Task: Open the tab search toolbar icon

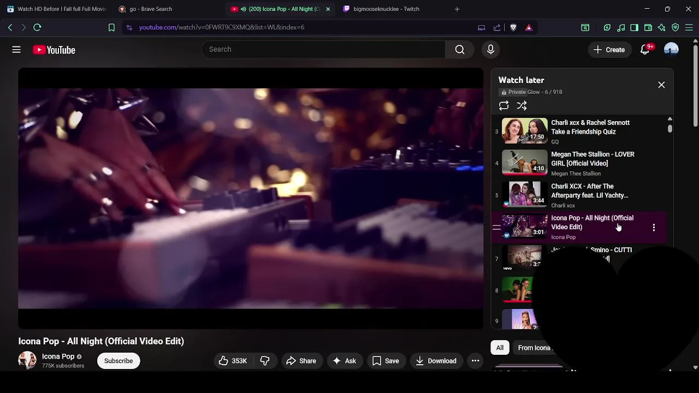Action: [585, 27]
